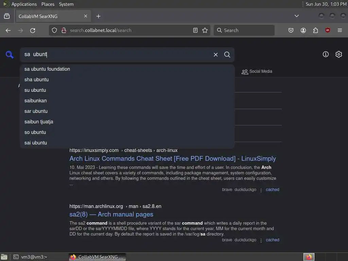Clear the SearXNG search query
This screenshot has width=348, height=261.
[215, 55]
